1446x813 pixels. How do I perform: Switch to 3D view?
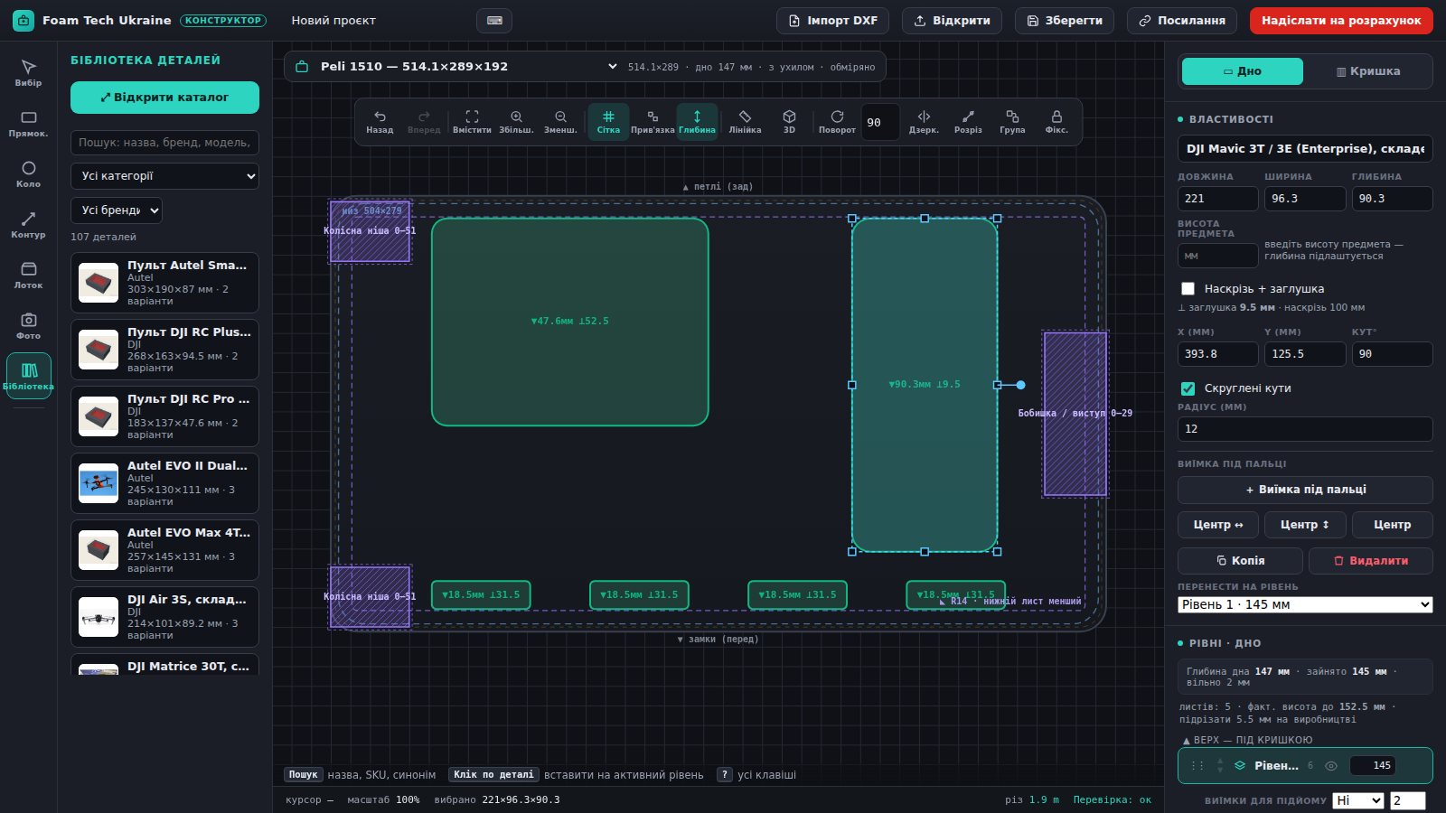(789, 122)
